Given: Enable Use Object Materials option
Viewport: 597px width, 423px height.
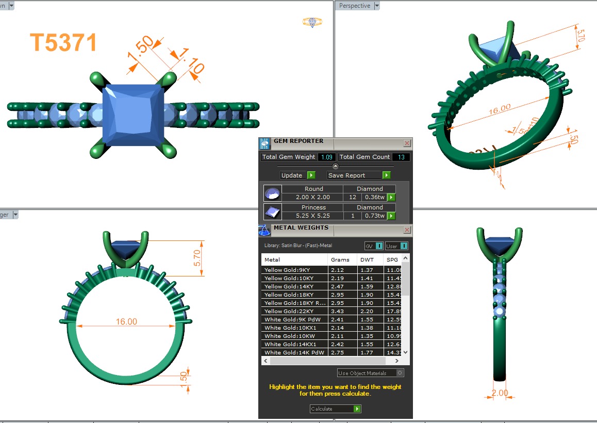Looking at the screenshot, I should point(400,373).
